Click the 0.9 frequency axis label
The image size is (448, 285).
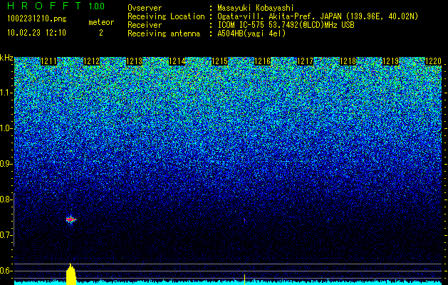pos(5,164)
